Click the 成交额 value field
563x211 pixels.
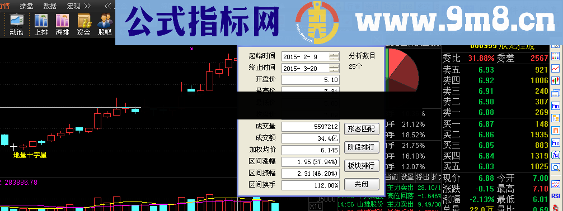pos(311,138)
